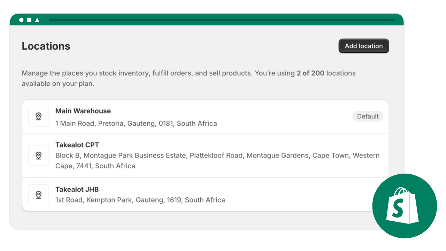Click the Locations page heading

[46, 46]
